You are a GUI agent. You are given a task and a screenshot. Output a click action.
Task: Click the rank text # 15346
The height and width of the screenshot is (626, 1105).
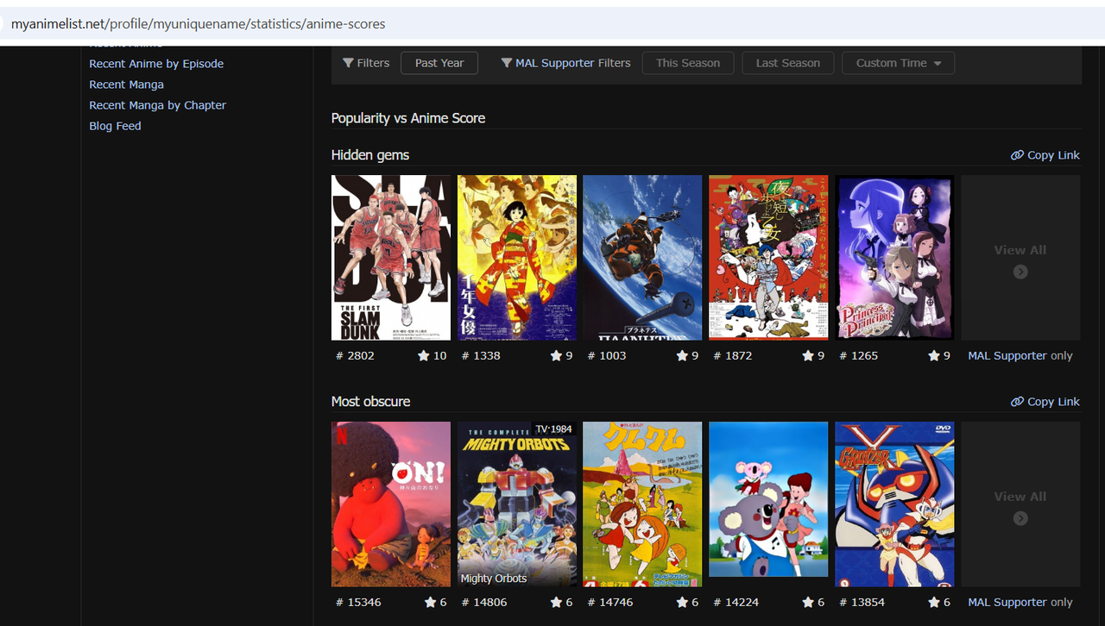[x=358, y=602]
